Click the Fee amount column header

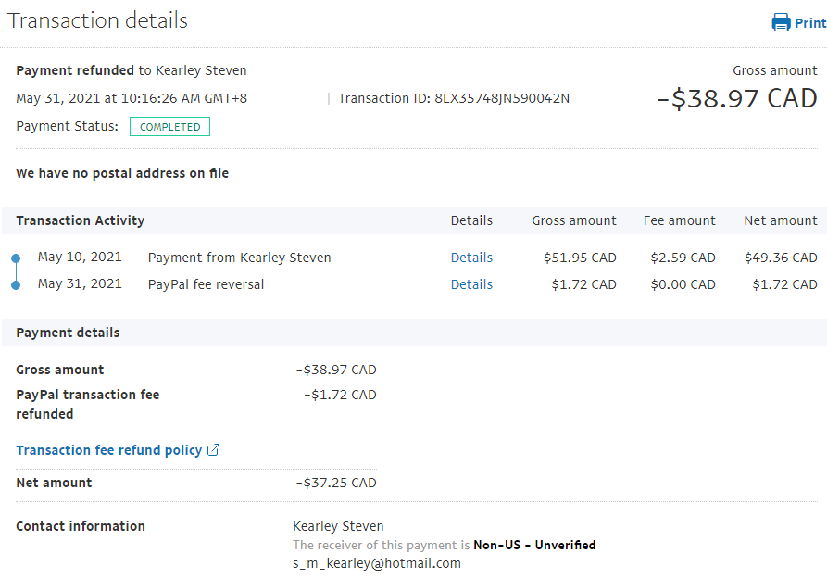point(679,220)
